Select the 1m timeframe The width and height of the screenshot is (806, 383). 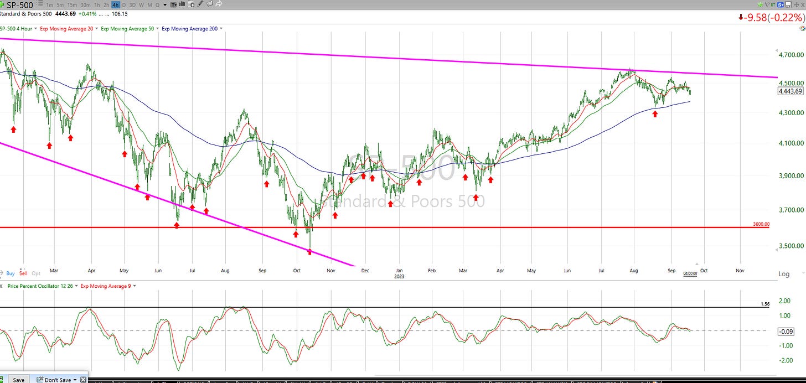49,5
